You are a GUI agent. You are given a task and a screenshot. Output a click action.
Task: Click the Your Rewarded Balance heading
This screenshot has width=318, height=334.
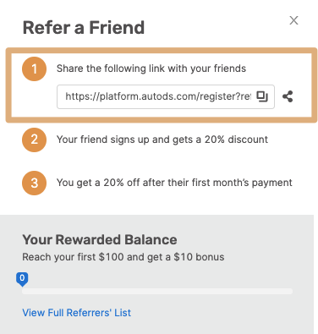tap(100, 239)
